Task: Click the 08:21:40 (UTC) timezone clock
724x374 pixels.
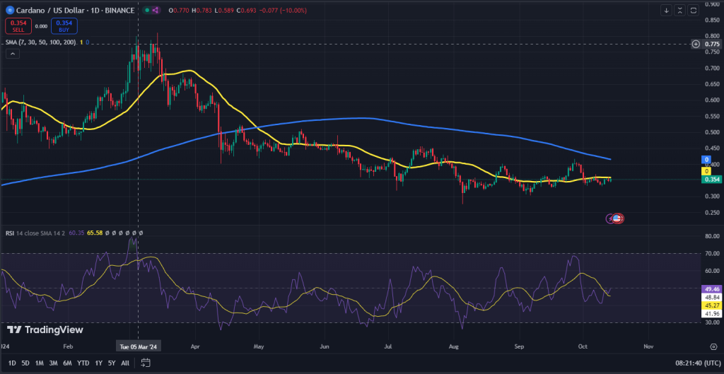Action: 696,363
